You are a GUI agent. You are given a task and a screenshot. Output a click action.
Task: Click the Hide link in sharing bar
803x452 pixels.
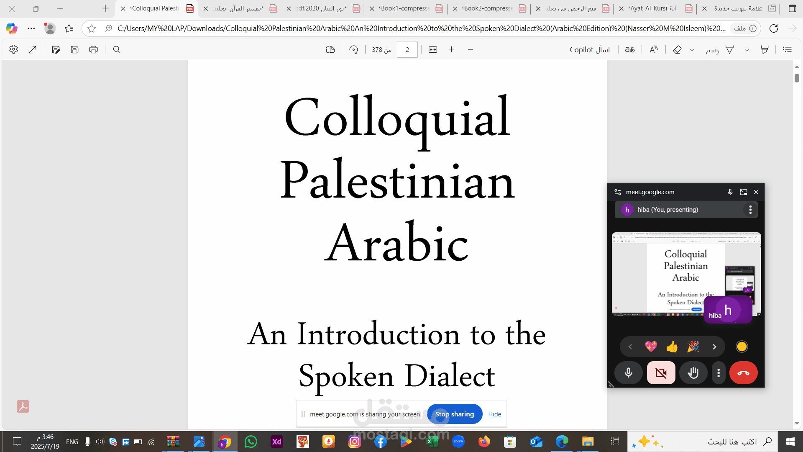click(494, 414)
